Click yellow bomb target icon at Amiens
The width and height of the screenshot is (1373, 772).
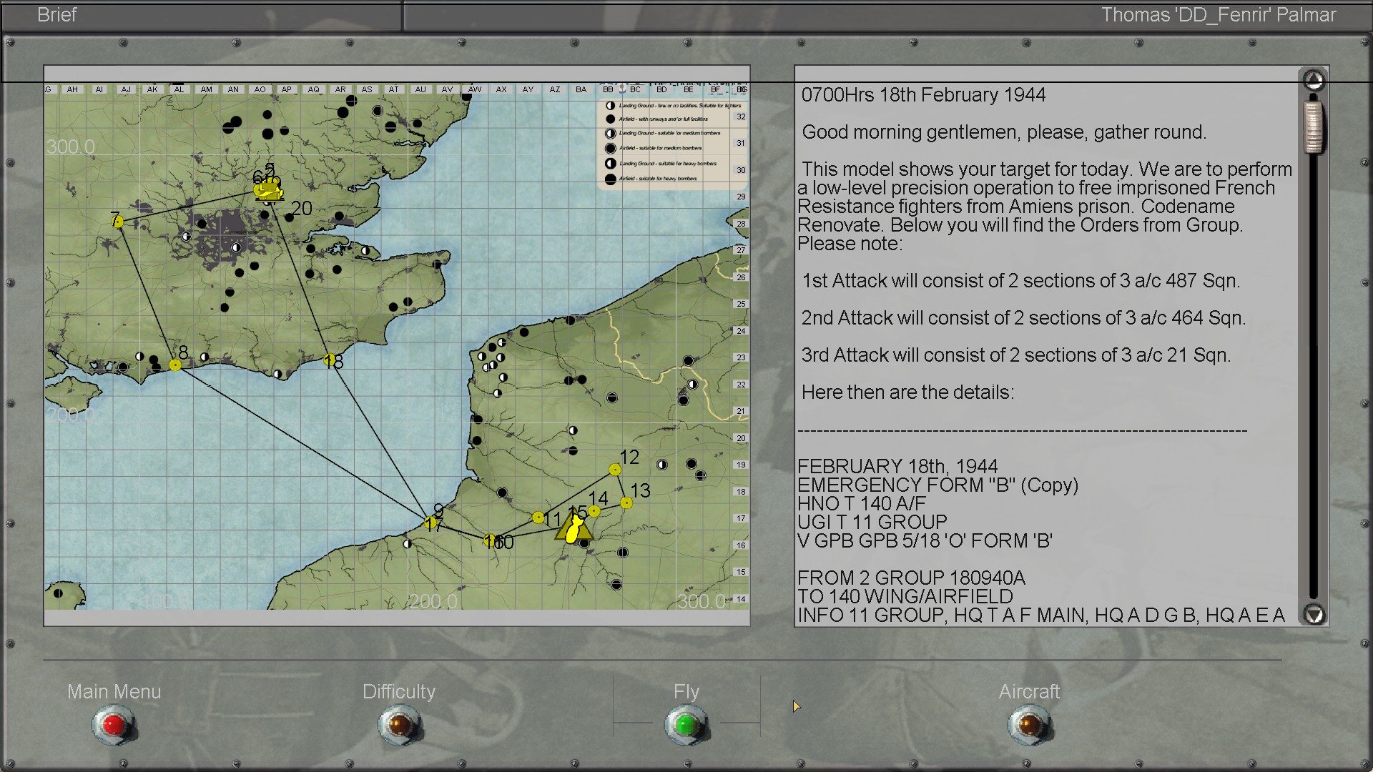573,530
